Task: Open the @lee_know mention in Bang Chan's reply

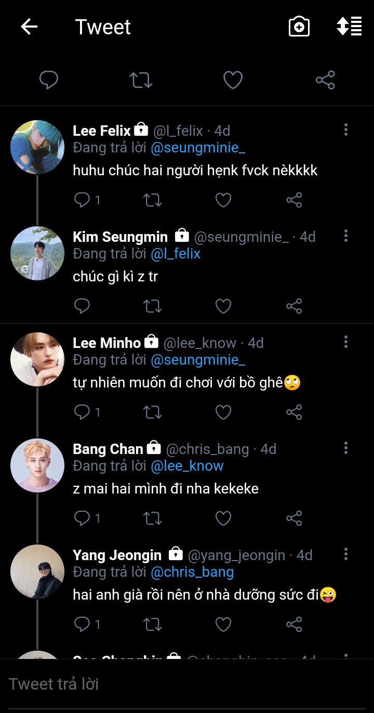Action: pos(187,466)
